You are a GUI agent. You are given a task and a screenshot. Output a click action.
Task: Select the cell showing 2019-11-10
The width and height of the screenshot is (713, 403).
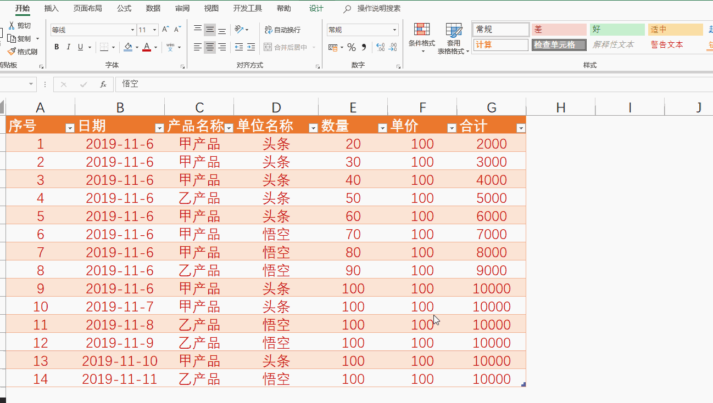click(120, 360)
